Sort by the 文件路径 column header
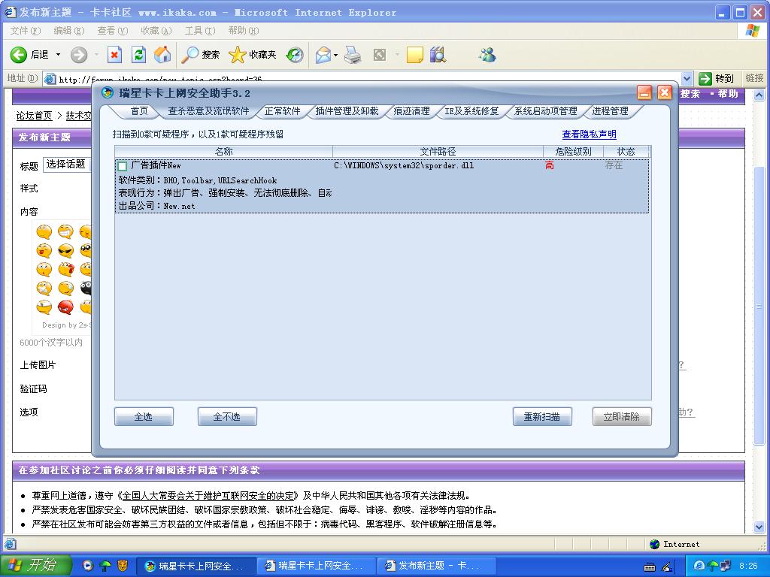This screenshot has width=770, height=577. click(438, 152)
